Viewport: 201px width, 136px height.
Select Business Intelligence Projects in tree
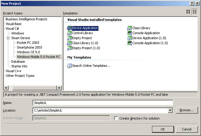click(26, 19)
